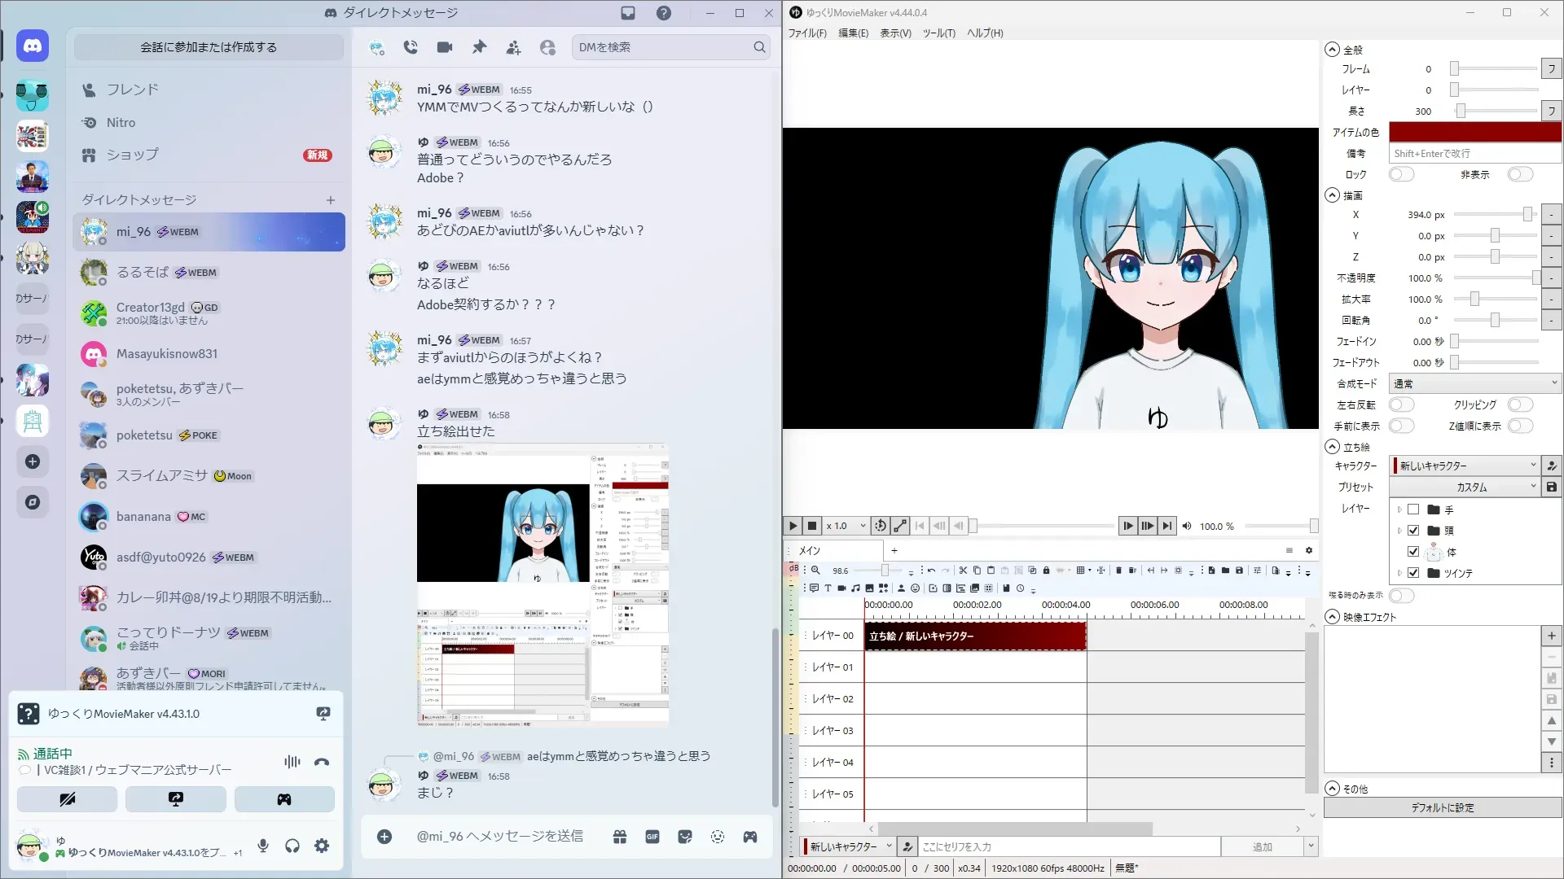Screen dimensions: 1564x879
Task: Open pinned messages in the DM
Action: pyautogui.click(x=479, y=47)
